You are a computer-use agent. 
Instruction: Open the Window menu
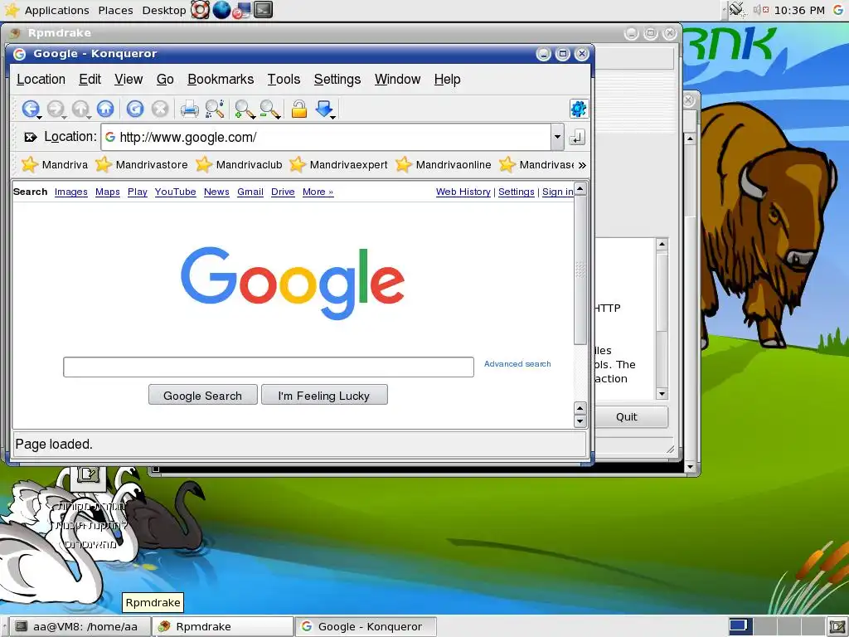click(397, 79)
